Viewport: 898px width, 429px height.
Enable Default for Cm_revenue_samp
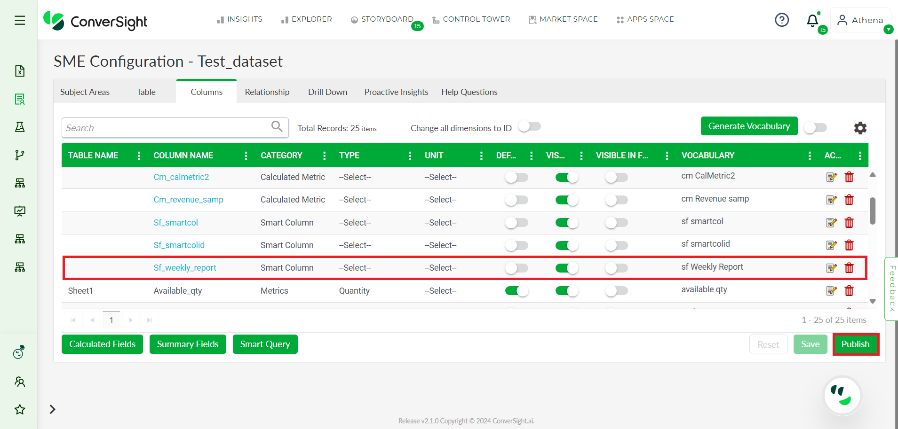pyautogui.click(x=517, y=200)
